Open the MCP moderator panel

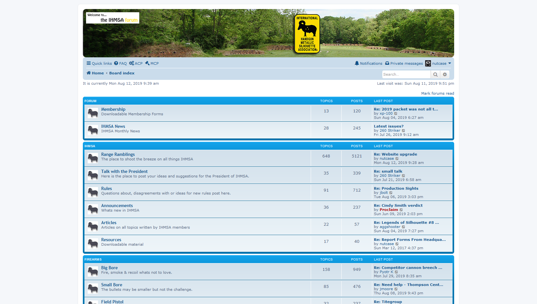pos(152,63)
